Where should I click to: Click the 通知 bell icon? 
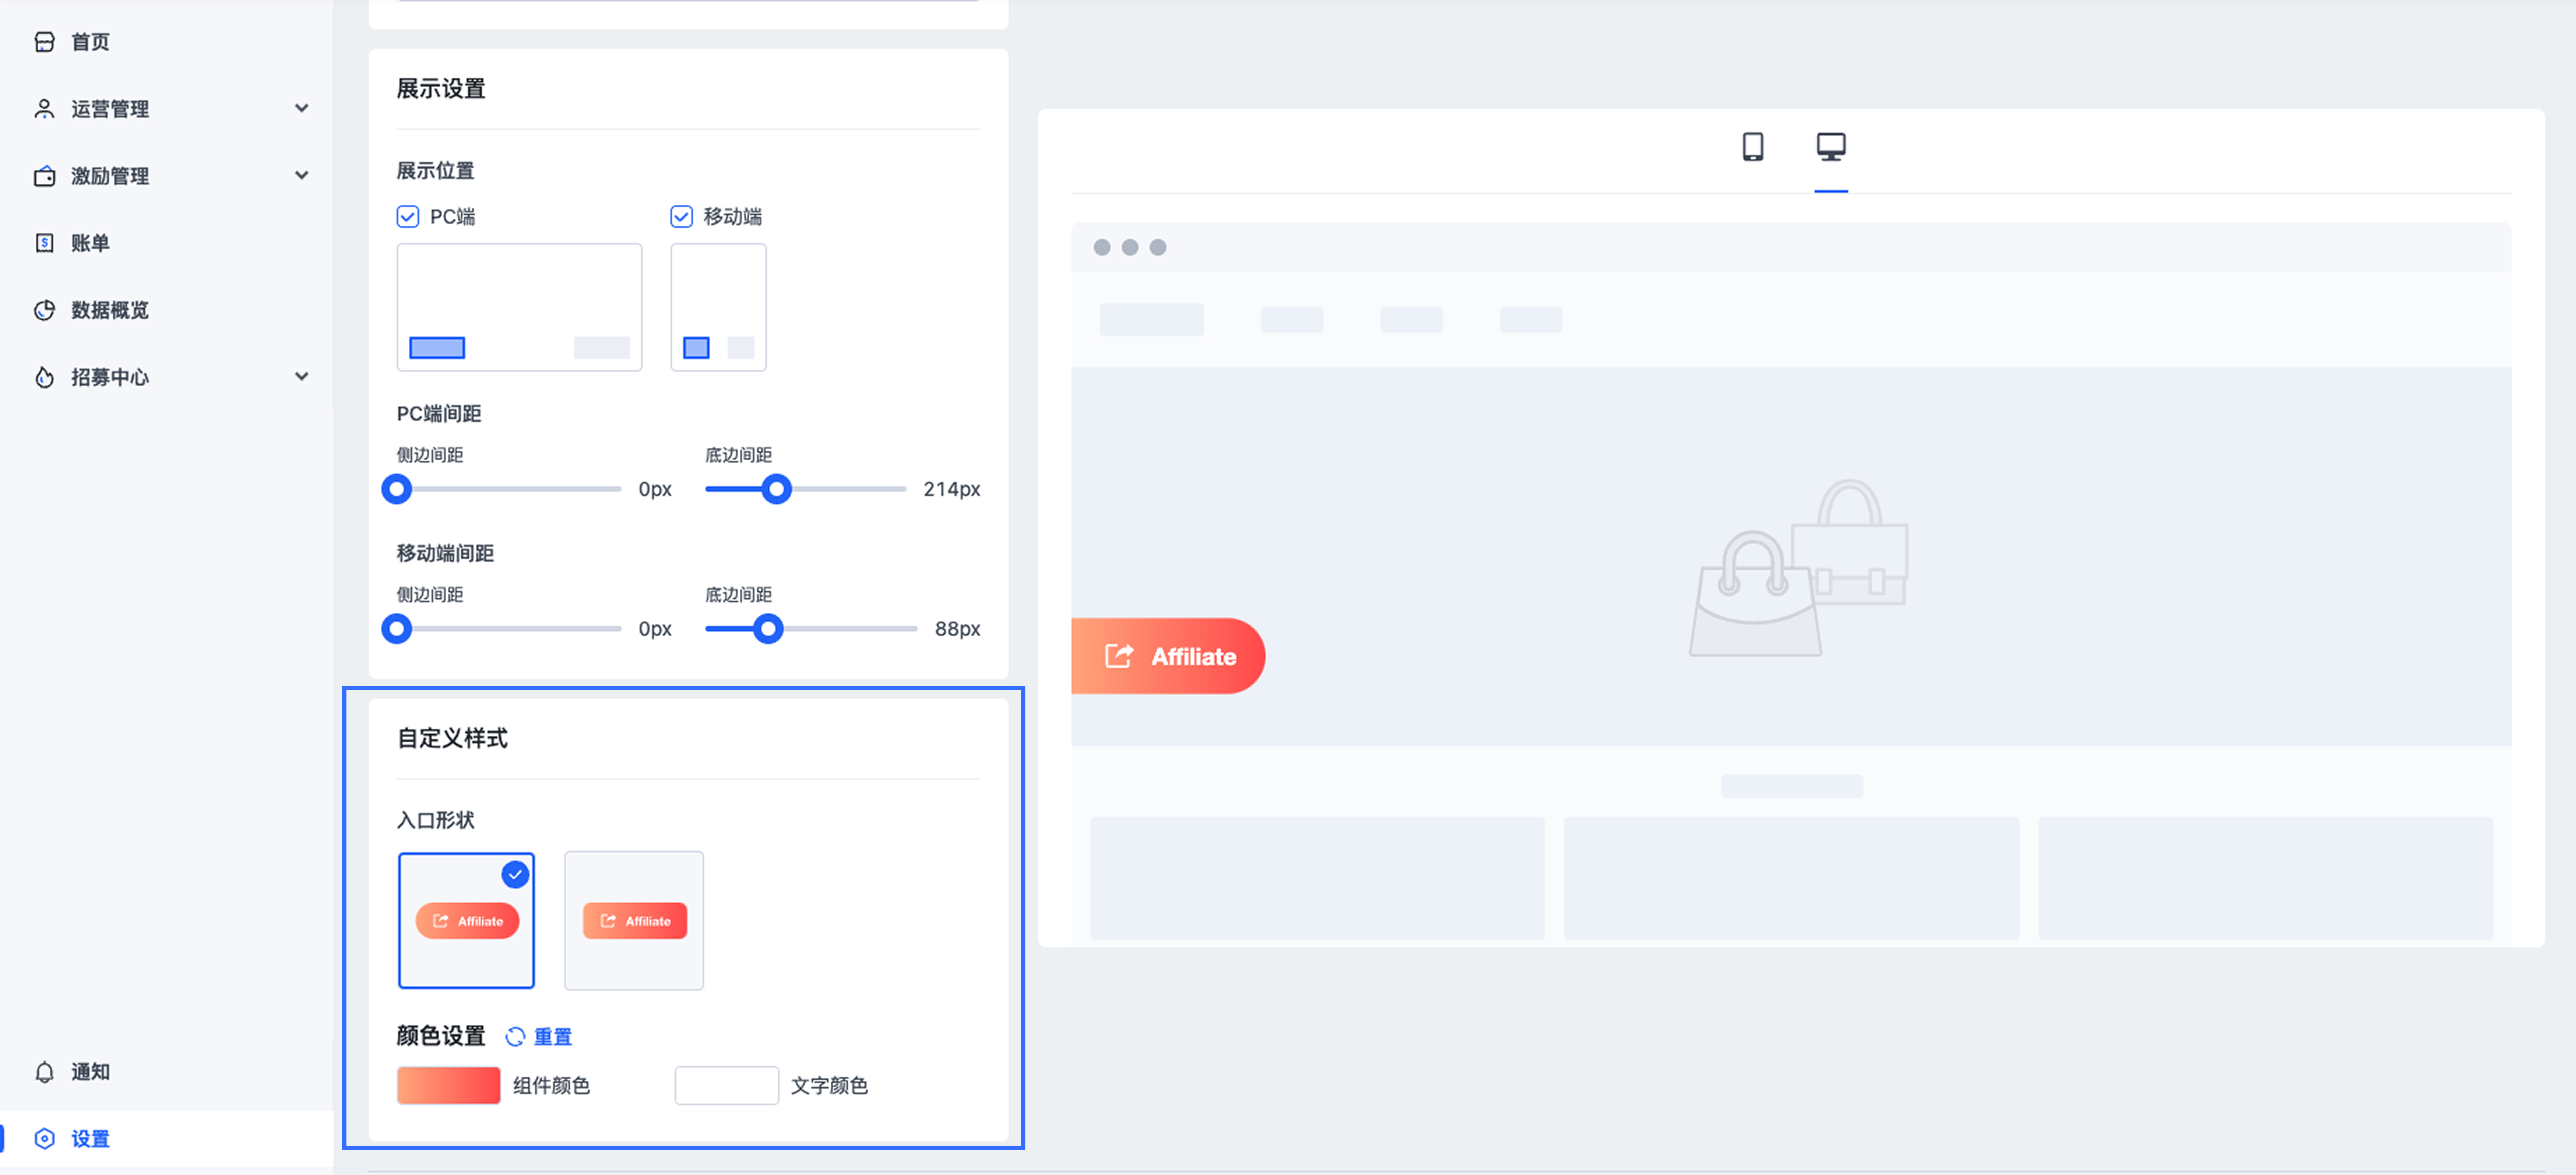pyautogui.click(x=44, y=1072)
